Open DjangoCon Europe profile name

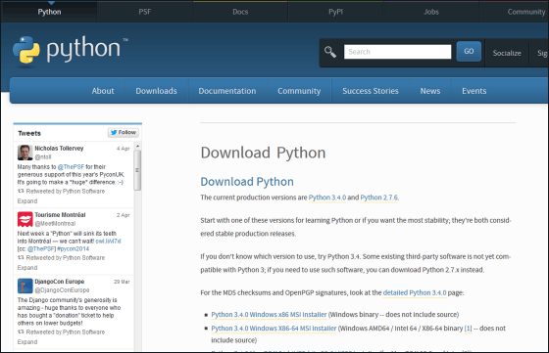(60, 282)
